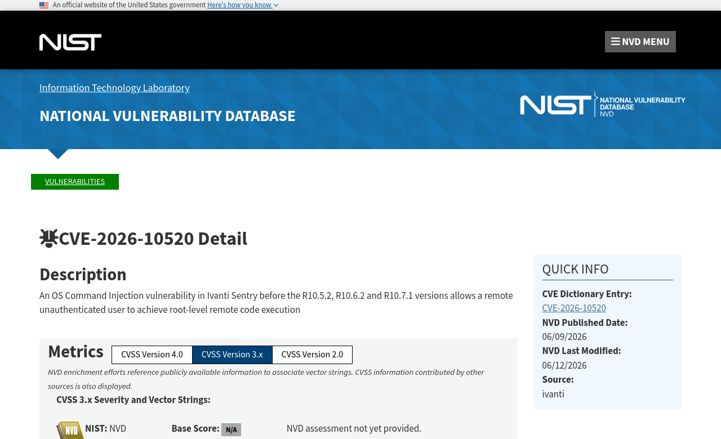
Task: Click NATIONAL VULNERABILITY DATABASE heading link
Action: (167, 116)
